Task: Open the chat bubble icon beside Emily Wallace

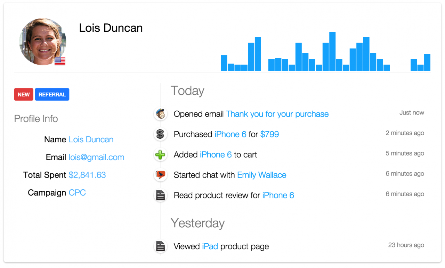Action: tap(160, 175)
